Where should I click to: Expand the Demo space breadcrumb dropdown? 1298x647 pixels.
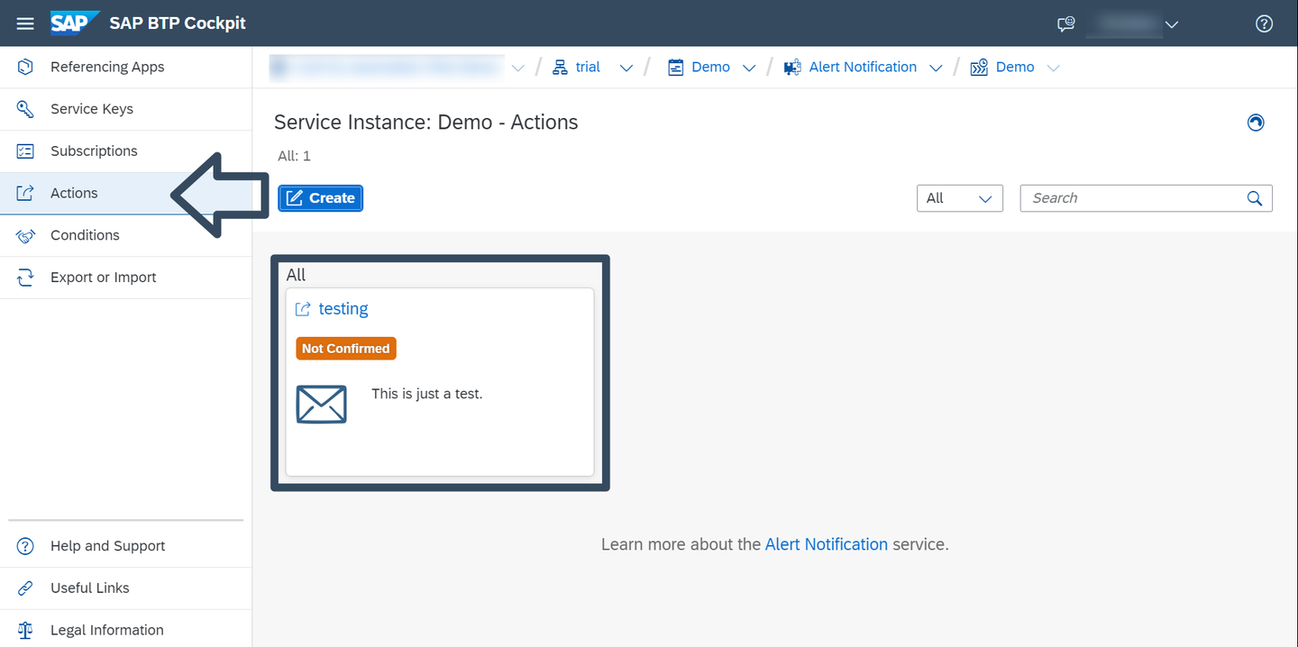(x=749, y=68)
